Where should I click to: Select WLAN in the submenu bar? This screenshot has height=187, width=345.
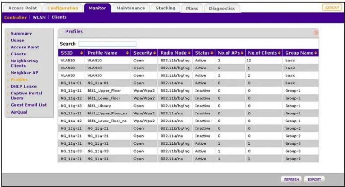[39, 17]
